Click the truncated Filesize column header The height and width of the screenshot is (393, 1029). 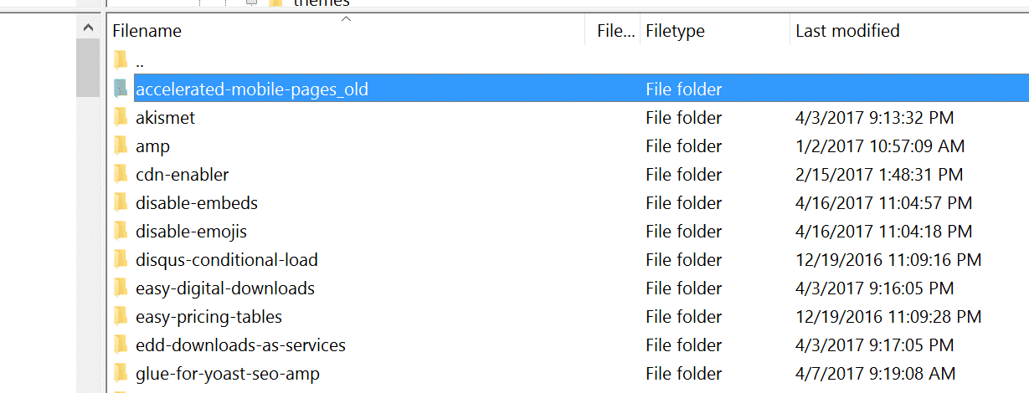tap(615, 32)
